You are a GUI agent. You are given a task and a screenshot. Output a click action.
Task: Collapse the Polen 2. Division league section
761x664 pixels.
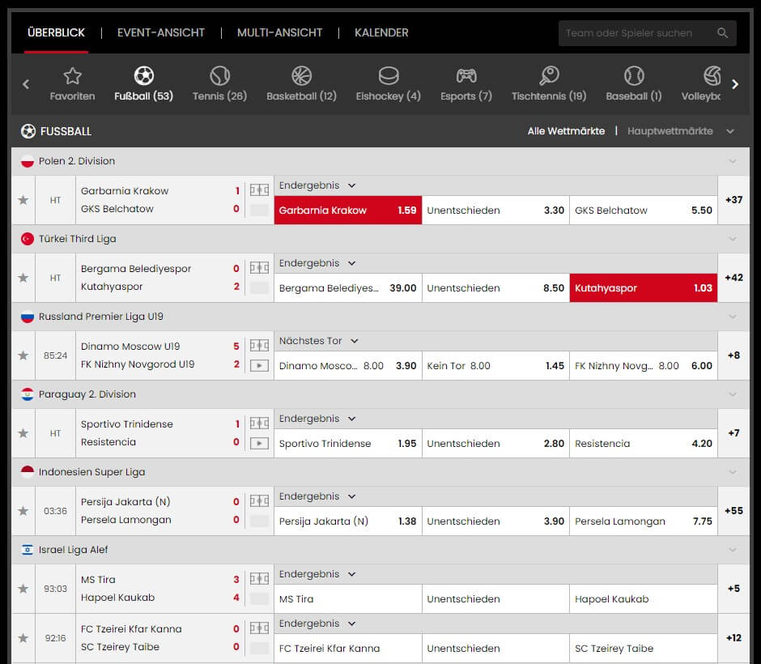point(733,161)
